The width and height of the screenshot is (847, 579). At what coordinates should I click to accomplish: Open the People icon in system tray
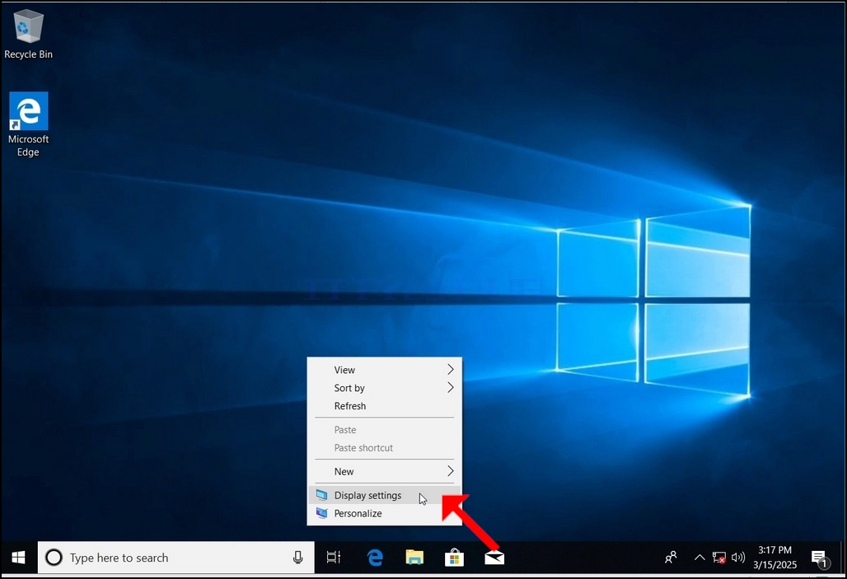coord(671,558)
